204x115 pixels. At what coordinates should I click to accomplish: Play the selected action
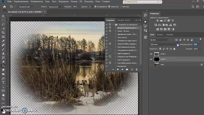pos(122,70)
